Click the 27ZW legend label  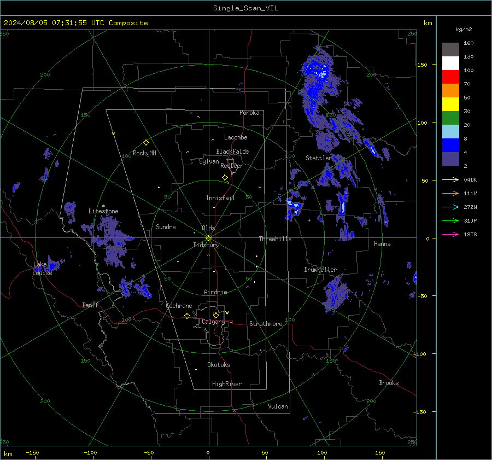(x=470, y=207)
